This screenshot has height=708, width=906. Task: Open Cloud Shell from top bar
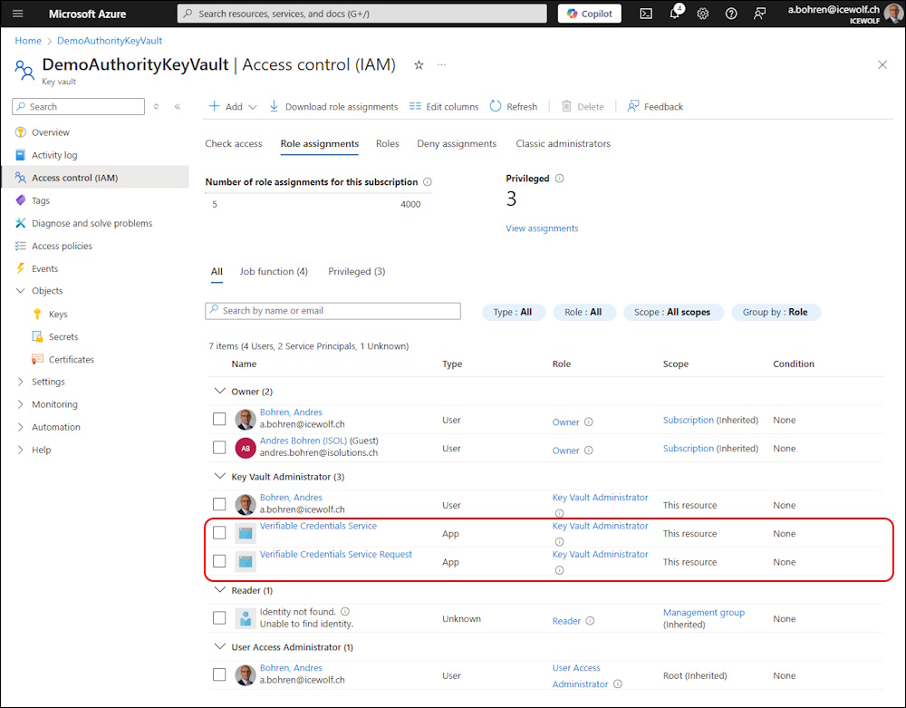(x=646, y=14)
